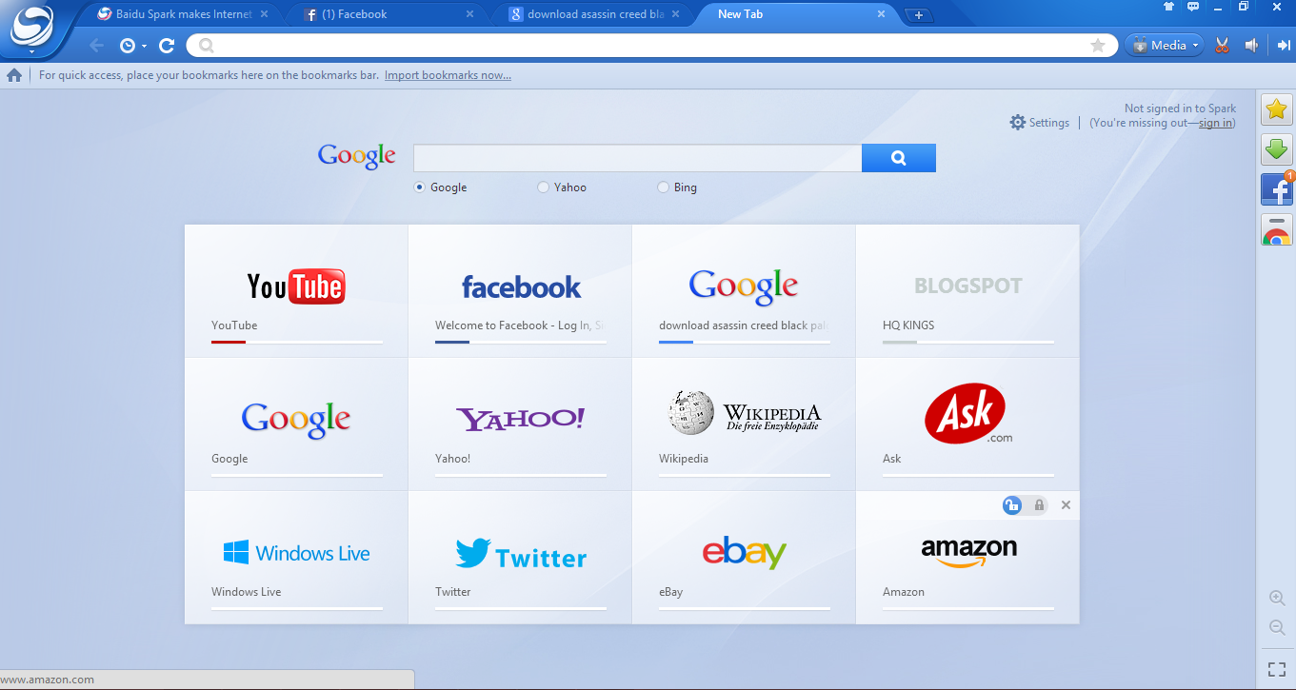Expand the dropdown arrow under the Spark logo

[x=31, y=50]
